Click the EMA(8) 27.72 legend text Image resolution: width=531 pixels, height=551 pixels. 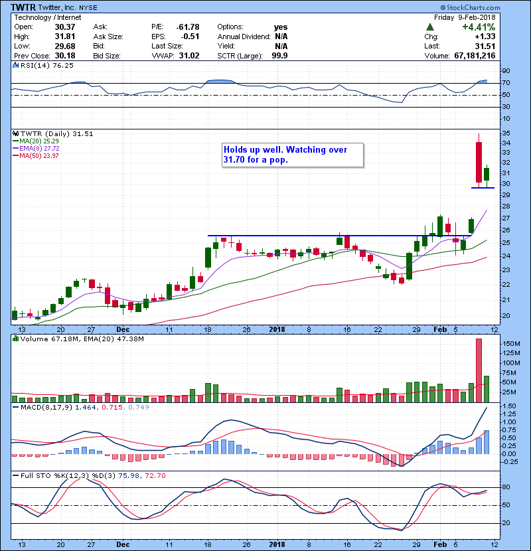(39, 149)
